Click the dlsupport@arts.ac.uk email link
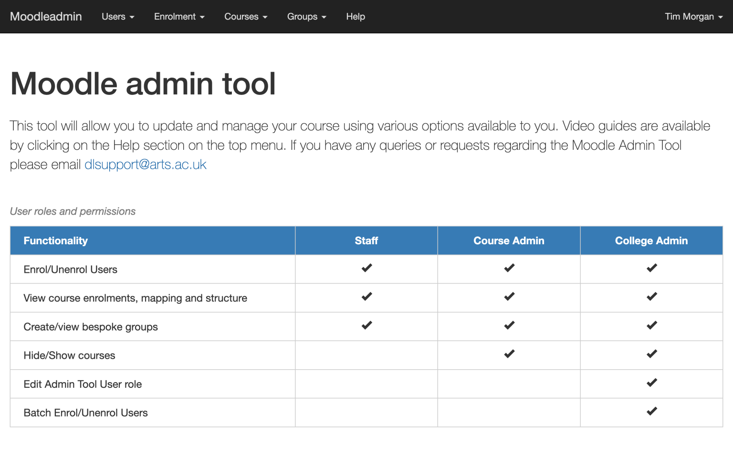733x458 pixels. (x=145, y=164)
